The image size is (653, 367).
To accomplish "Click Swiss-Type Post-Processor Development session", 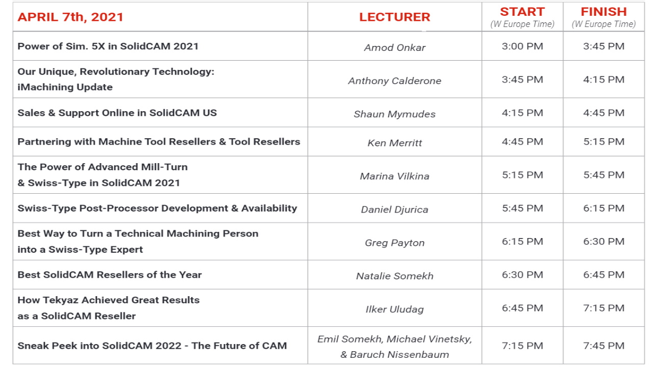I will coord(157,208).
